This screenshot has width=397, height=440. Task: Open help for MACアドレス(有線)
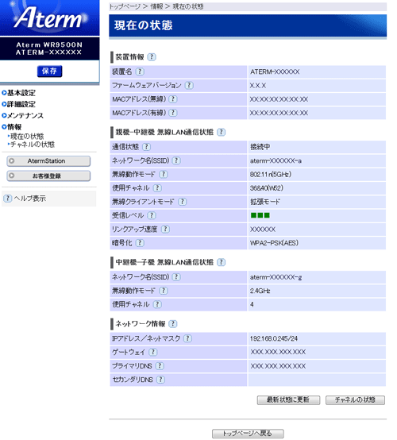tap(173, 113)
